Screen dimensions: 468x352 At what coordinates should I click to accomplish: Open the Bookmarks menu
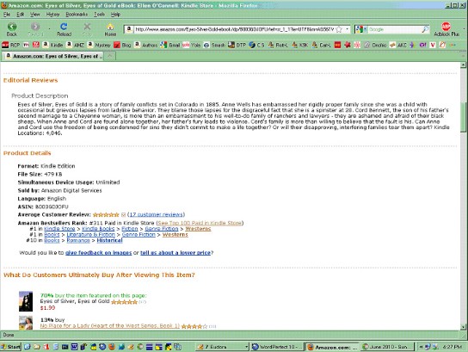click(x=77, y=14)
